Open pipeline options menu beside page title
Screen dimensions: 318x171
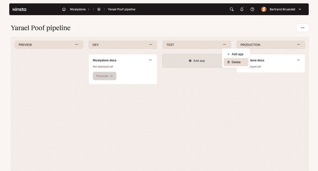pos(302,28)
